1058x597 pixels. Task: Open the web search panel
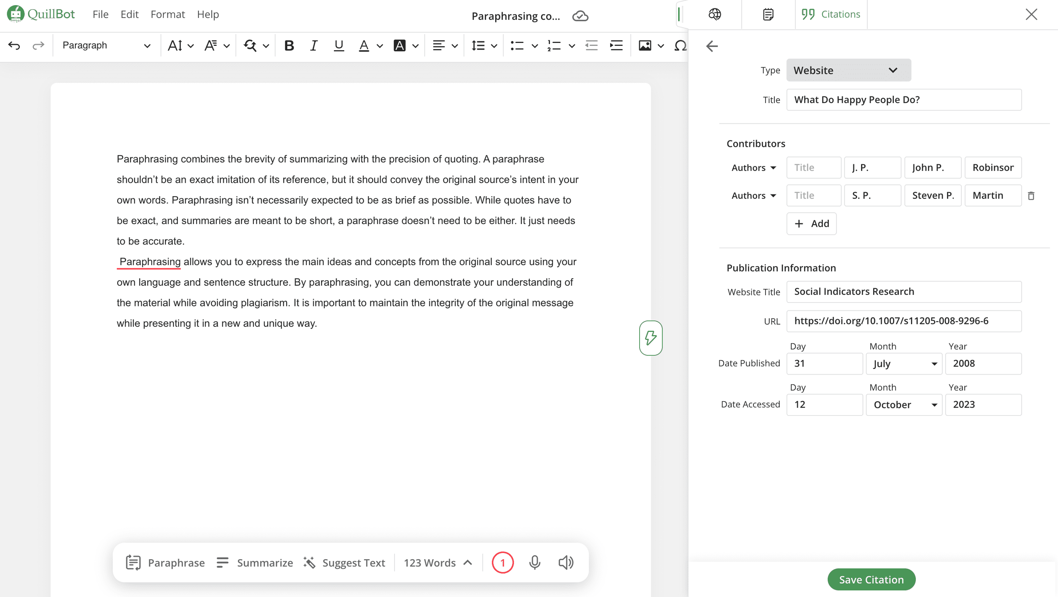[714, 14]
